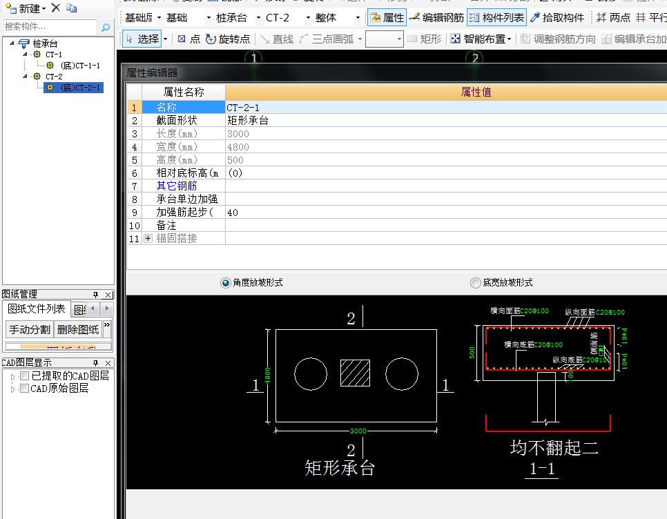The height and width of the screenshot is (519, 667).
Task: Check the CAD原始图层 checkbox
Action: tap(25, 388)
